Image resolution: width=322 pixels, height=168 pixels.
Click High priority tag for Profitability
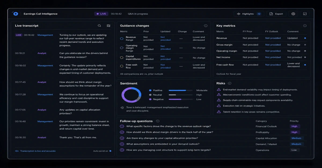tap(294, 132)
